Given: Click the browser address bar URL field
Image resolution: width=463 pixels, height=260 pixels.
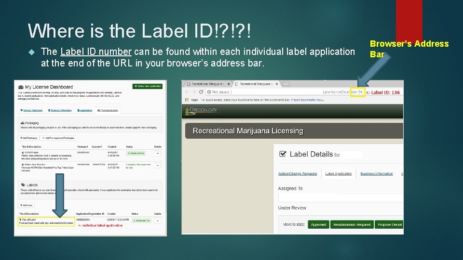Looking at the screenshot, I should [x=285, y=92].
